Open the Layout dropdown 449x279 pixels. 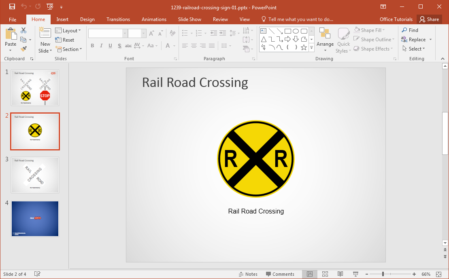pos(68,31)
